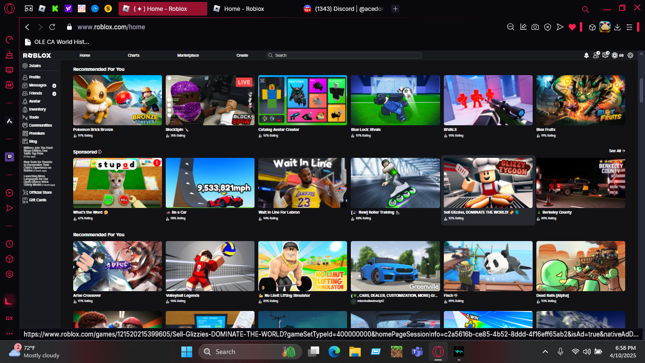Screen dimensions: 645x363
Task: Expand Opera sidebar three-dots menu
Action: 9,334
